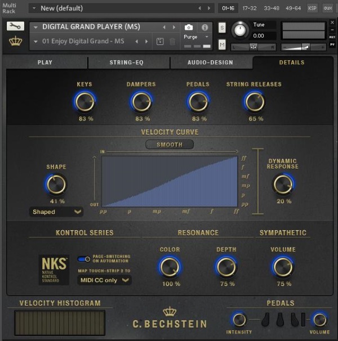This screenshot has width=338, height=341.
Task: Delete snapshot with the trash icon
Action: pos(172,41)
